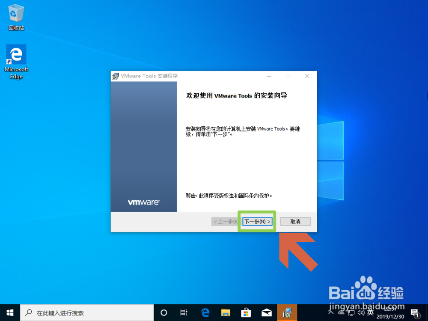Screen dimensions: 428x321
Task: Open Microsoft Store from the taskbar
Action: 246,312
